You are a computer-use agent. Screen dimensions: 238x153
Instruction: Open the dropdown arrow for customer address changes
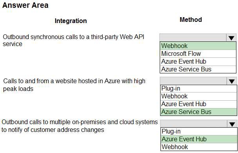pos(232,124)
